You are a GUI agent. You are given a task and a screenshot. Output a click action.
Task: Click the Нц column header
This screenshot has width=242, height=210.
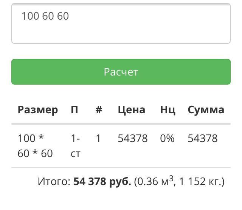click(168, 110)
